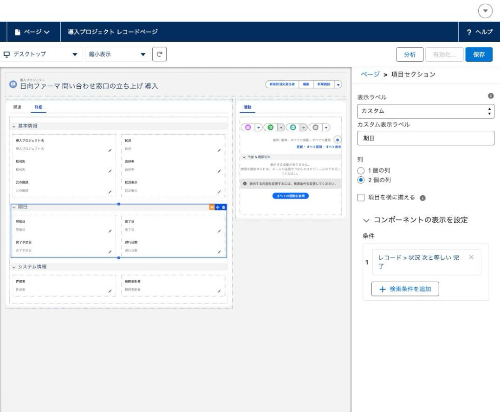Viewport: 500px width, 412px height.
Task: Click the refresh canvas icon button
Action: [x=159, y=54]
